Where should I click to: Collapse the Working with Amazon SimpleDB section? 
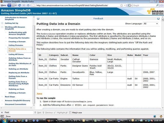[2, 27]
